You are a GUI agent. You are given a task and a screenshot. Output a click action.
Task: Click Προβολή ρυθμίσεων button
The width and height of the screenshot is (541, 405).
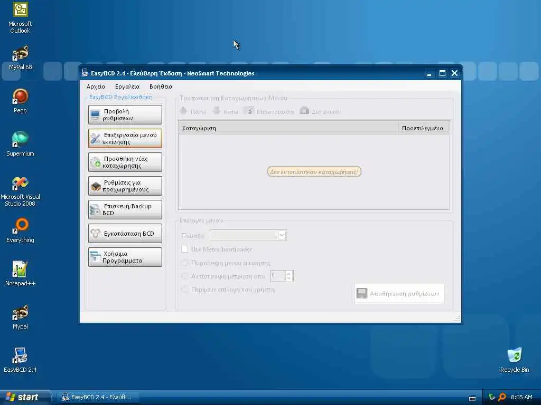pos(125,114)
